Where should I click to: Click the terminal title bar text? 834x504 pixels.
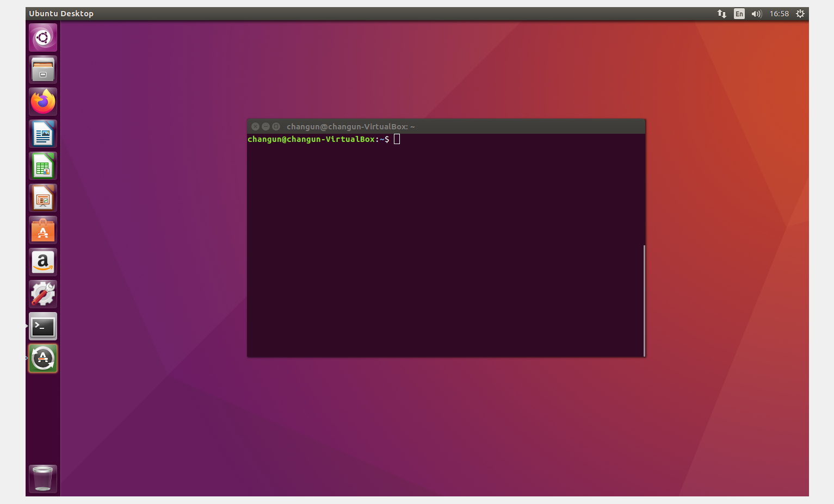(x=351, y=127)
